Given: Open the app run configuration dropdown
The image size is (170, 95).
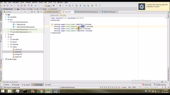Looking at the screenshot, I should pos(48,6).
